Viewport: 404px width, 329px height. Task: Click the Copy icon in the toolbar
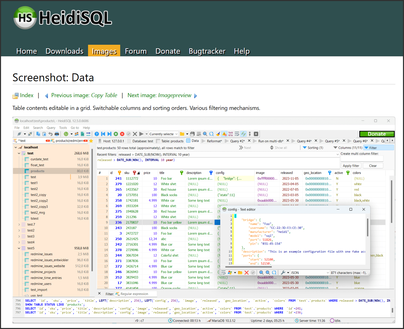pos(38,134)
